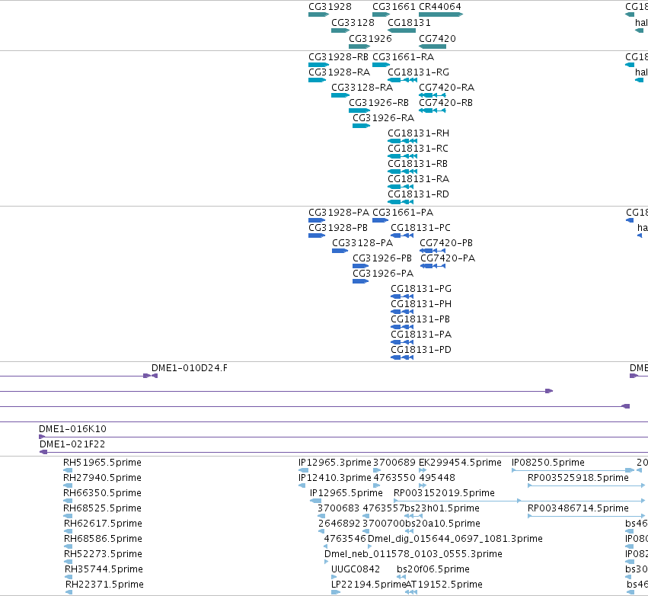Click EST label EK299454.5prime
Viewport: 648px width, 596px height.
click(461, 463)
